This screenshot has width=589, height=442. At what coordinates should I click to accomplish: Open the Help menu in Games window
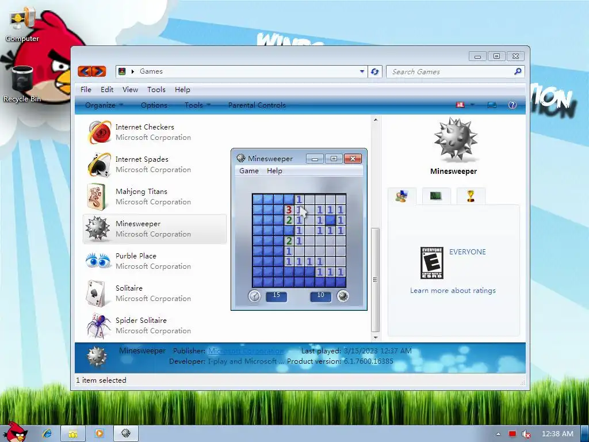point(182,89)
